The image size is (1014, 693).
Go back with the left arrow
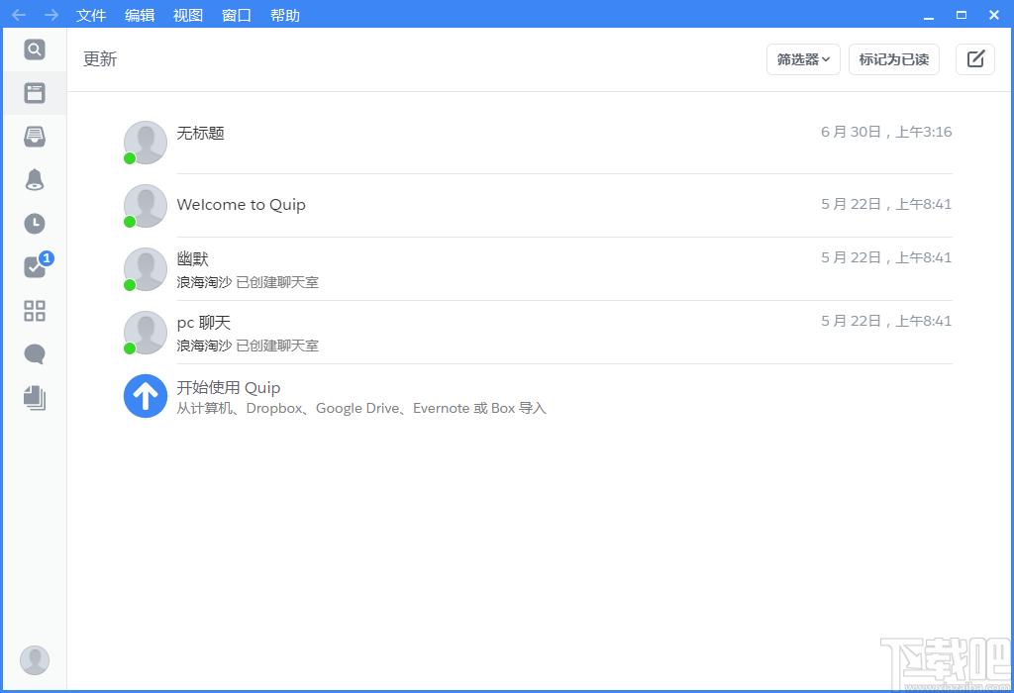[x=19, y=15]
